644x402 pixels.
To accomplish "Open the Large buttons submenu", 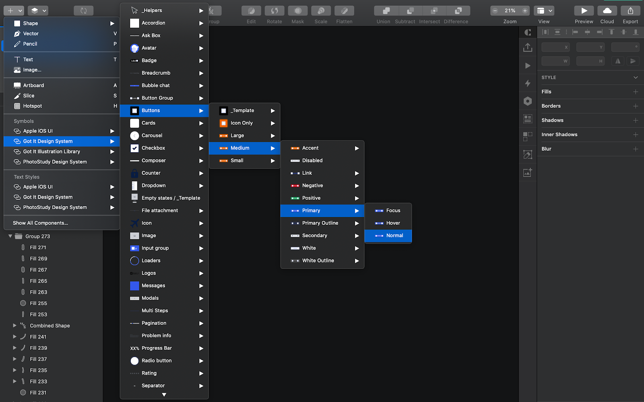I will pyautogui.click(x=244, y=135).
